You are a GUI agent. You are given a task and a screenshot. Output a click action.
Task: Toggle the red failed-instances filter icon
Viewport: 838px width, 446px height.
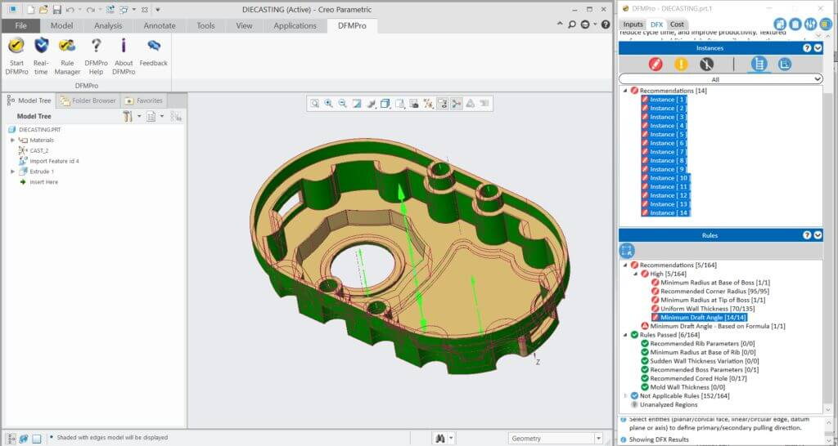click(655, 64)
